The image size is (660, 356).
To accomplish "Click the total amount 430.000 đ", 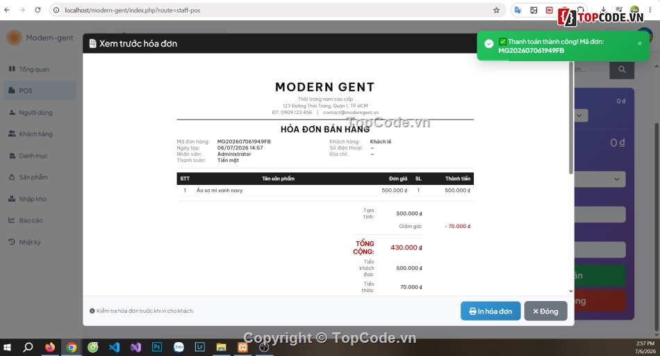I will [406, 248].
